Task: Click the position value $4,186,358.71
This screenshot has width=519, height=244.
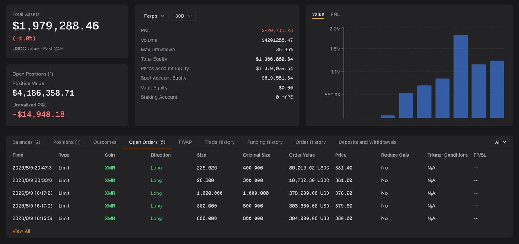Action: pyautogui.click(x=43, y=93)
